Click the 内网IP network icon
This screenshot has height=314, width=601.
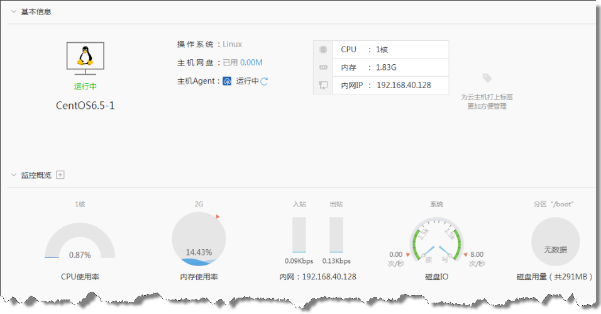coord(323,85)
